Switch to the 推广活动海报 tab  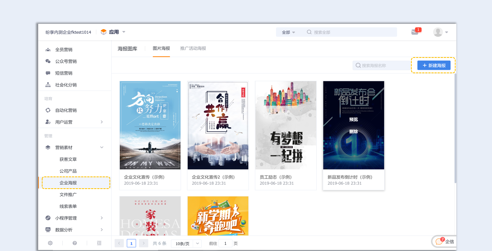[193, 48]
